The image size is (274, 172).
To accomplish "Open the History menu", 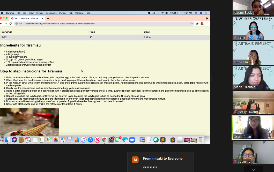I will pyautogui.click(x=40, y=13).
